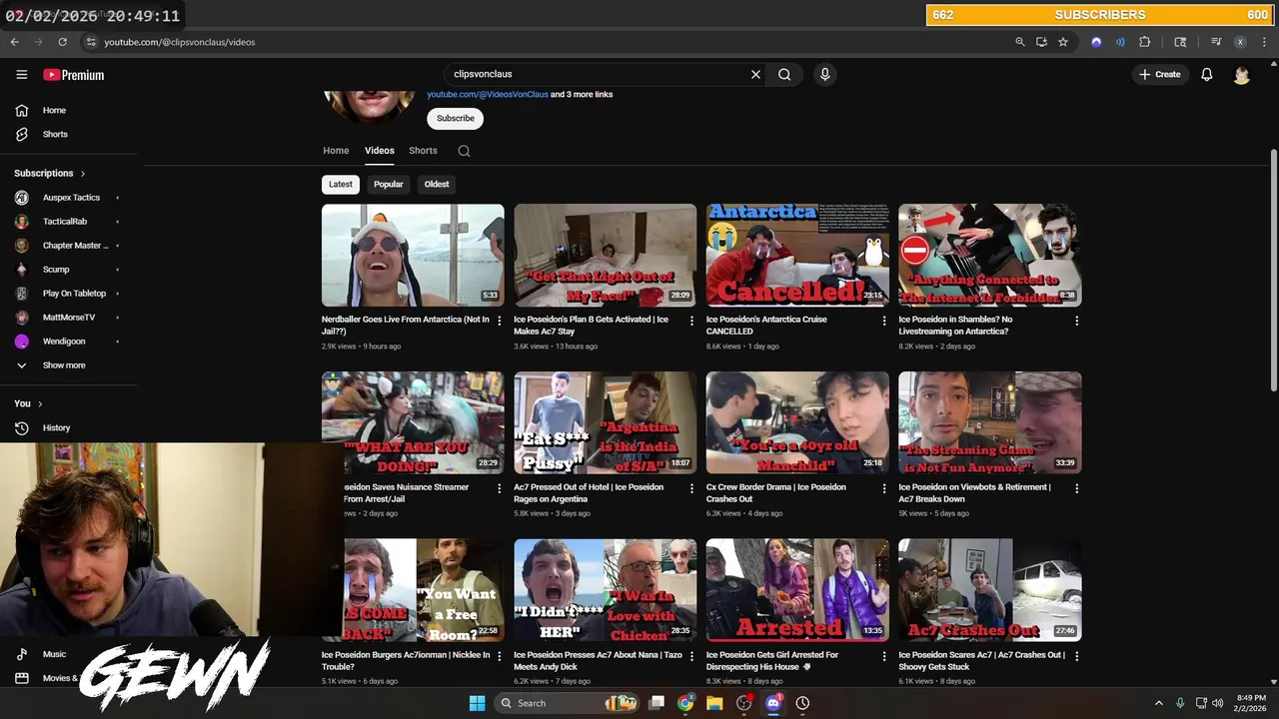This screenshot has width=1279, height=719.
Task: Click the browser address bar URL
Action: (x=180, y=42)
